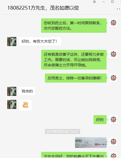Select the message '好的，有劳大夫您了！'

coord(40,41)
